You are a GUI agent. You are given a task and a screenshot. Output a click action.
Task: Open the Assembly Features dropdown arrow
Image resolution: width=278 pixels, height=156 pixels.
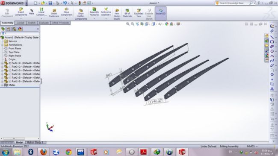[x=94, y=19]
